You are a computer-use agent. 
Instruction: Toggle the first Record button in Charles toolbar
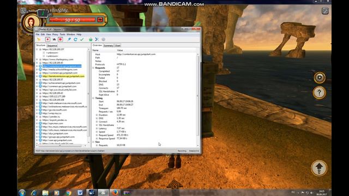(x=47, y=39)
